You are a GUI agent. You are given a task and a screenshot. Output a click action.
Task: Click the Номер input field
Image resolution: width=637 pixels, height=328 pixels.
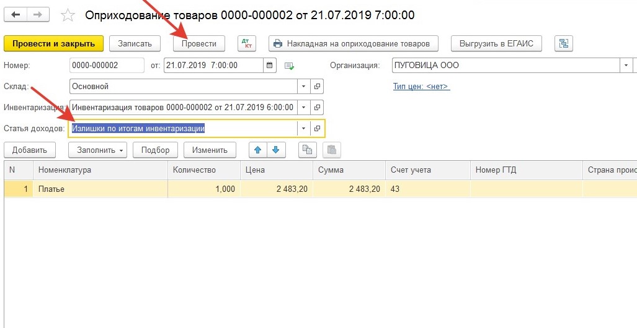tap(106, 65)
